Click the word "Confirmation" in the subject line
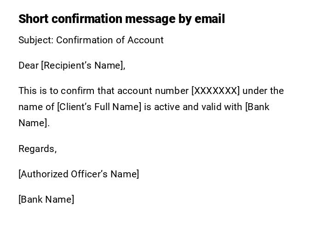The width and height of the screenshot is (322, 228). point(85,40)
